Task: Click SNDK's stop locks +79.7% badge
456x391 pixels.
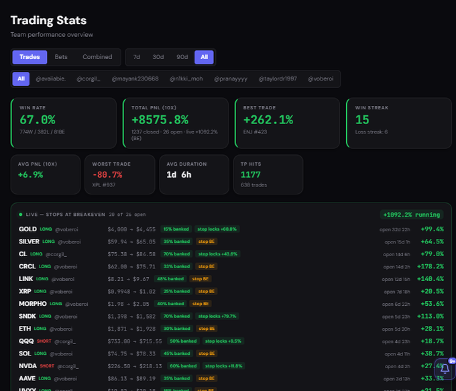Action: [x=217, y=317]
